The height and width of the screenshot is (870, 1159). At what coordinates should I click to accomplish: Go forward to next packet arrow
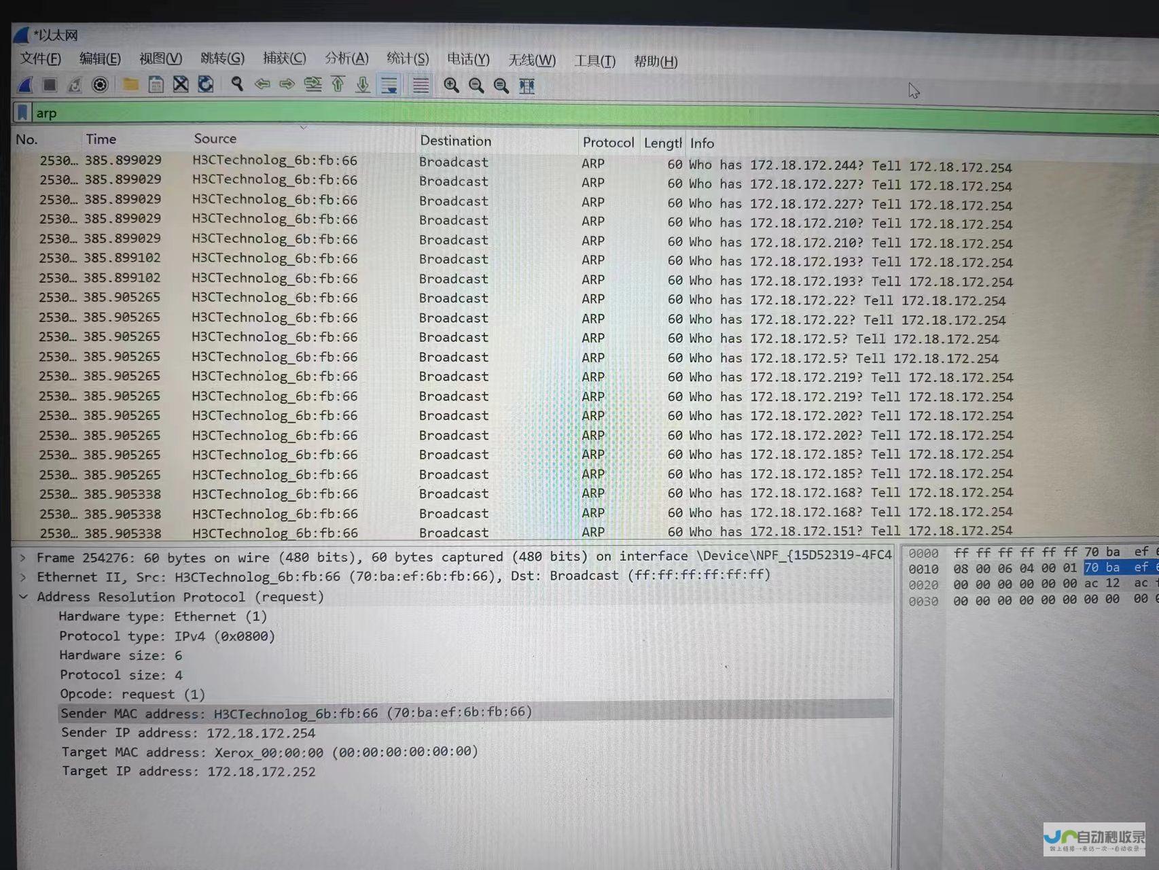(287, 84)
